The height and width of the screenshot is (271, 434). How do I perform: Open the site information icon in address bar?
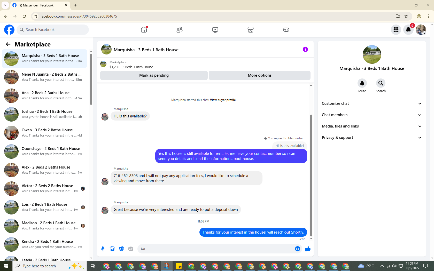coord(35,16)
